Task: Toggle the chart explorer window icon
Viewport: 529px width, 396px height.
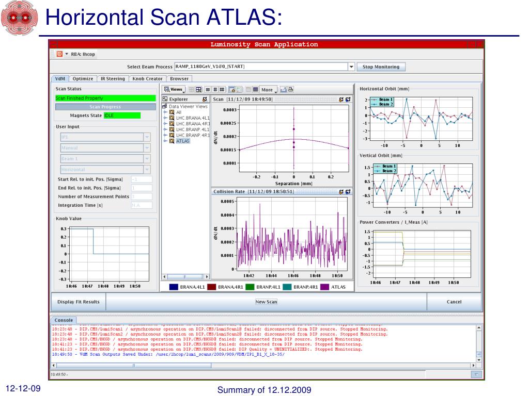Action: [x=232, y=90]
